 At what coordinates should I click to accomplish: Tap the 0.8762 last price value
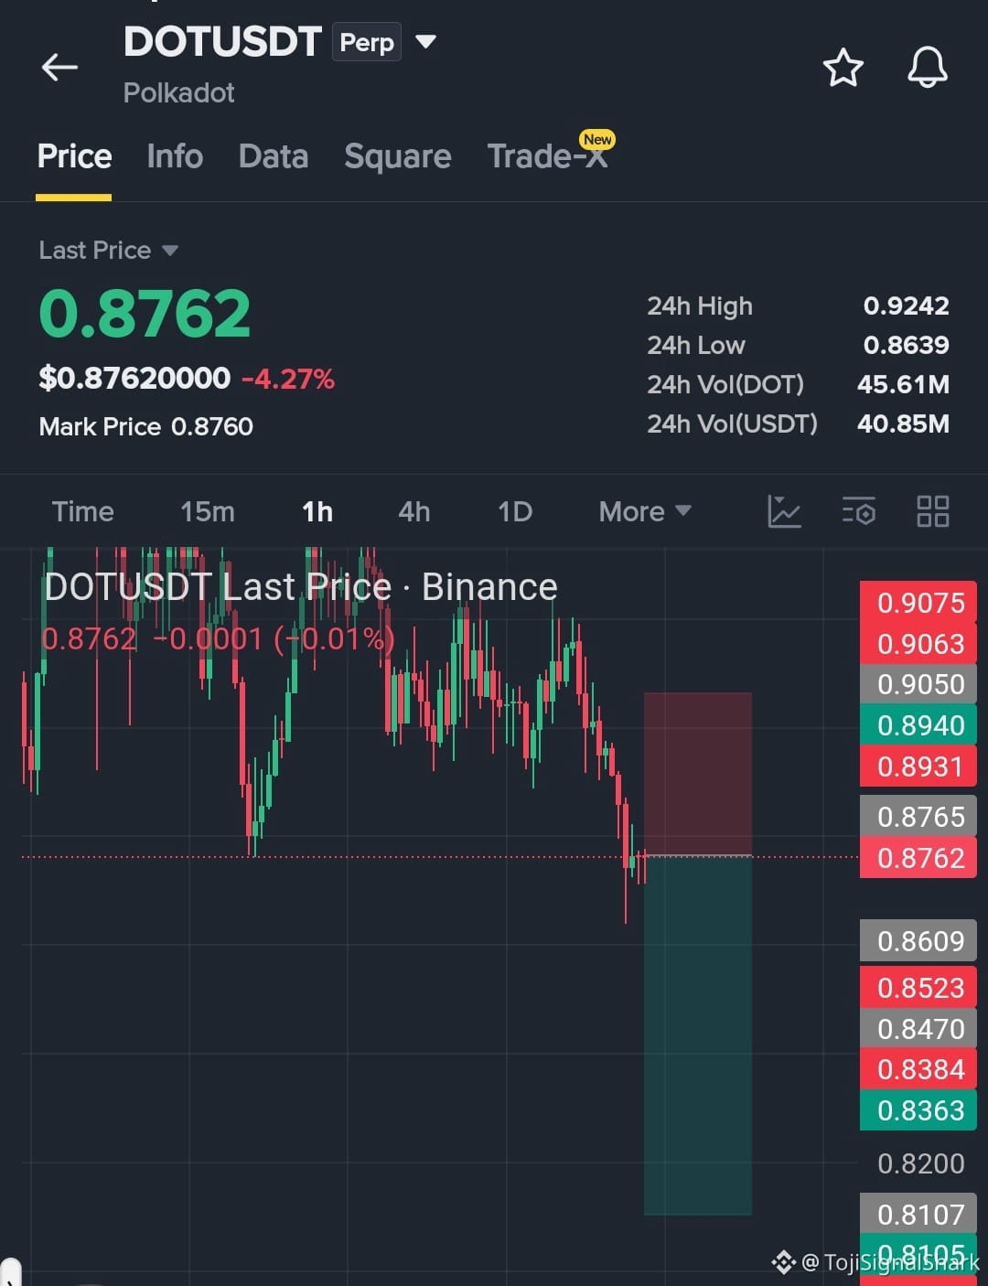coord(145,314)
